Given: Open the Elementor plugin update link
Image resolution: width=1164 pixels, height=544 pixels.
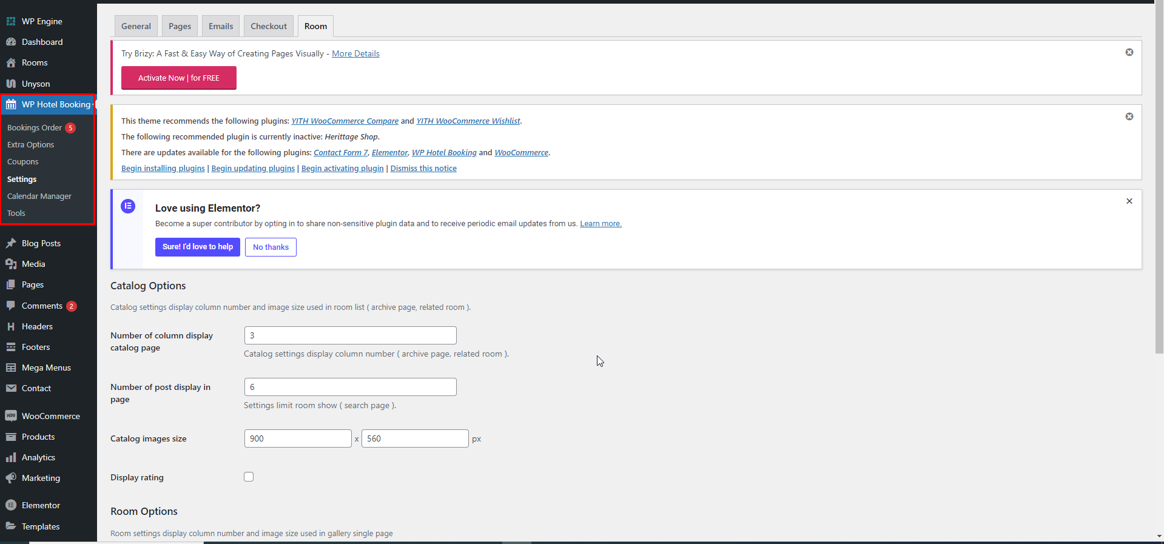Looking at the screenshot, I should point(389,152).
